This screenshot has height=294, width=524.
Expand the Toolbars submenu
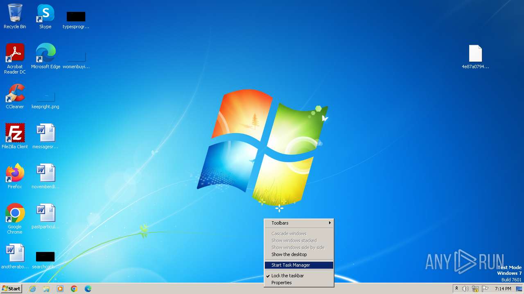click(299, 223)
